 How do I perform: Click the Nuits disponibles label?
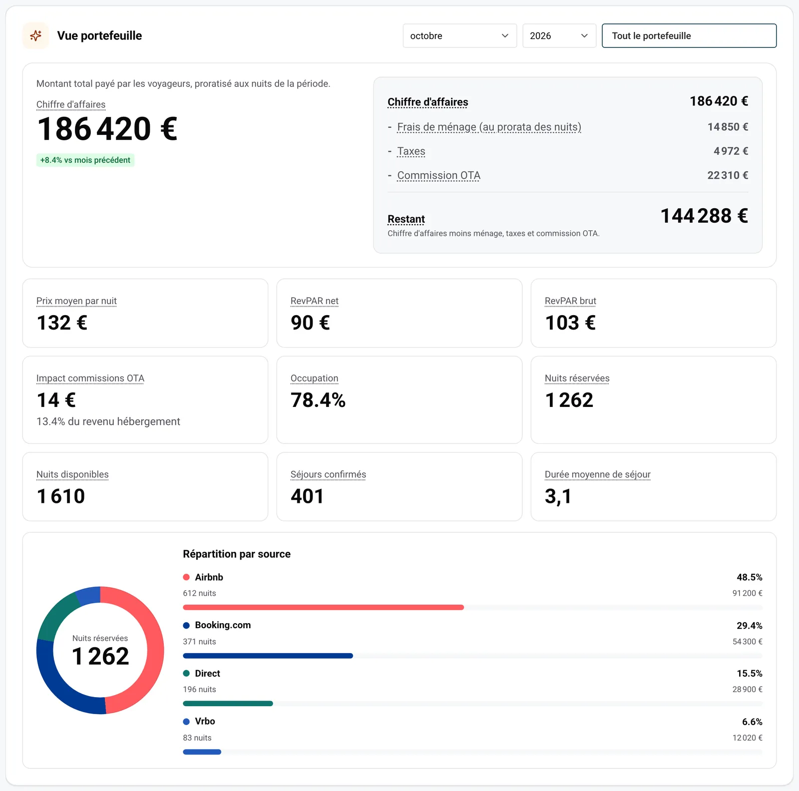[72, 474]
